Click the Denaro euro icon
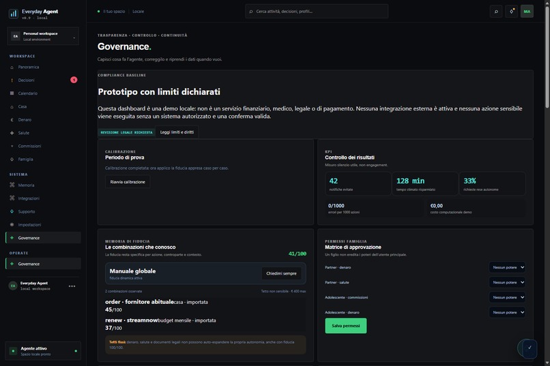Image resolution: width=550 pixels, height=366 pixels. [12, 120]
